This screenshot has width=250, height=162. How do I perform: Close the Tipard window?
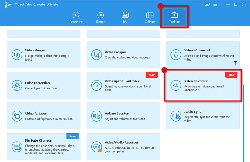[244, 5]
